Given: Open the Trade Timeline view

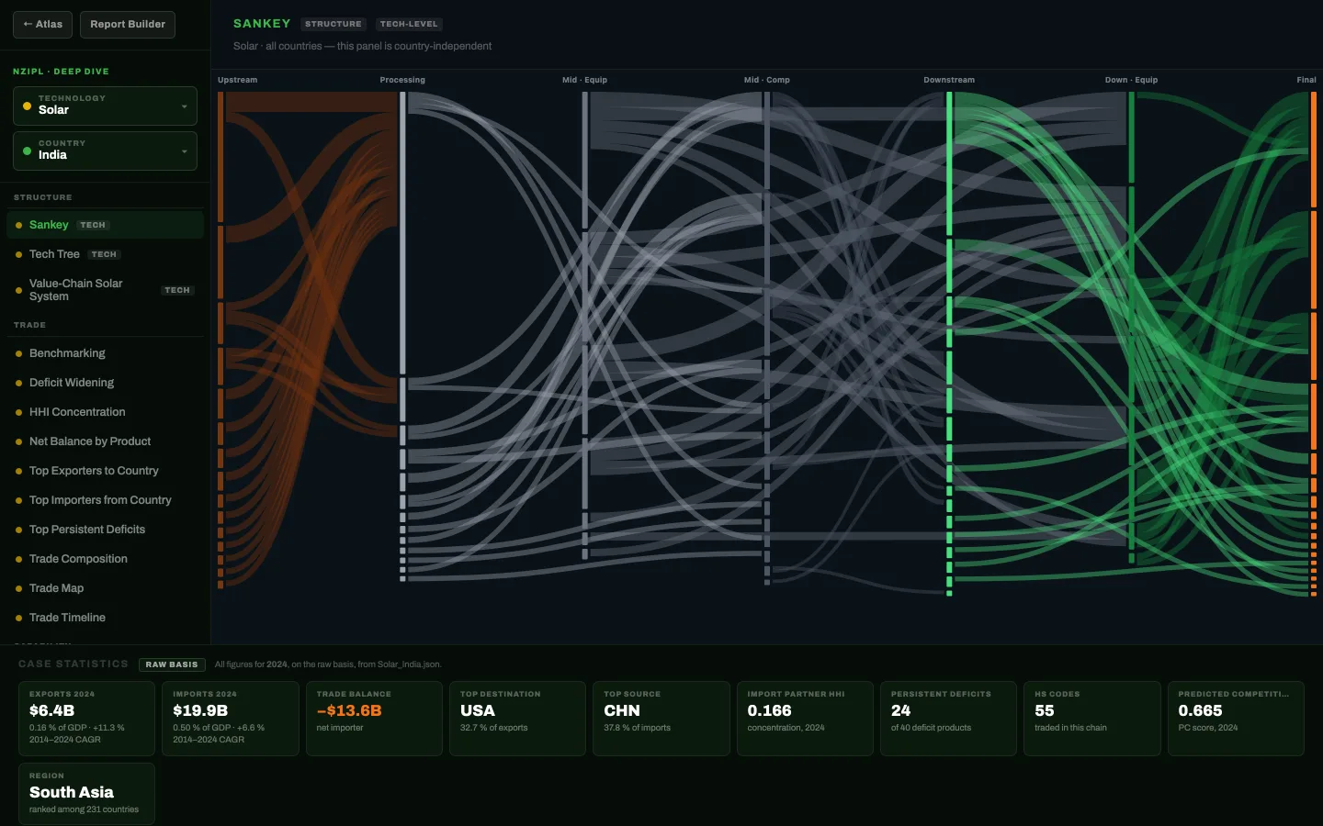Looking at the screenshot, I should [105, 618].
